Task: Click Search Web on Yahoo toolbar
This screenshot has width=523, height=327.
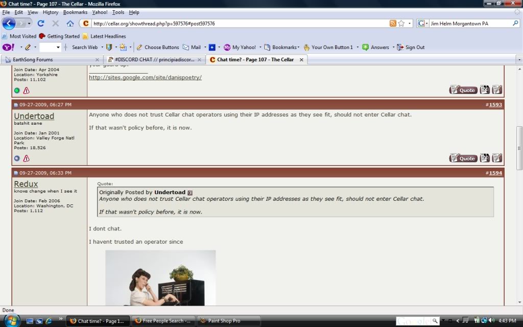Action: pyautogui.click(x=85, y=47)
